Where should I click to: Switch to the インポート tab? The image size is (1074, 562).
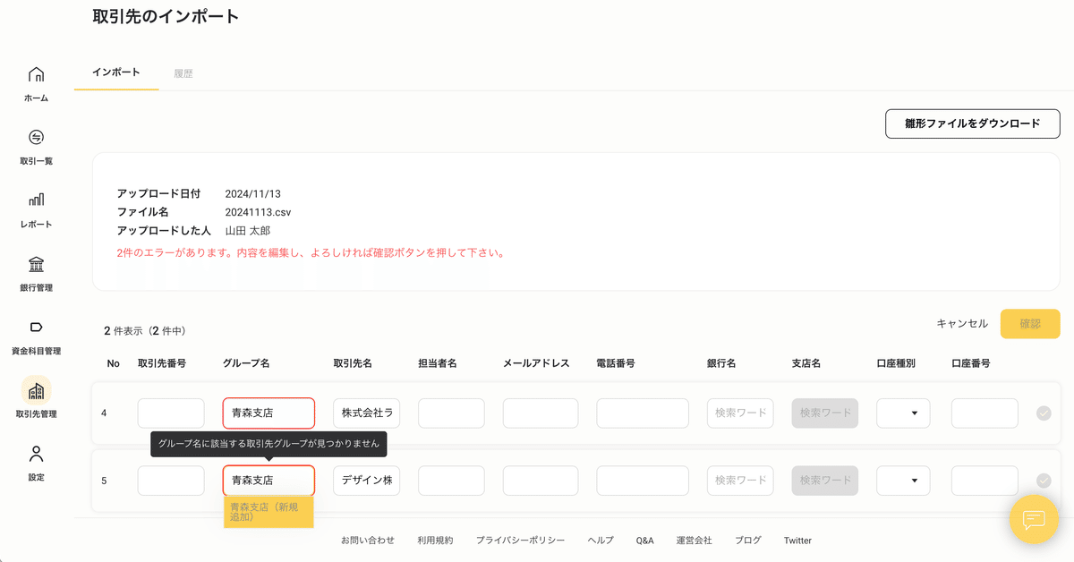tap(116, 72)
